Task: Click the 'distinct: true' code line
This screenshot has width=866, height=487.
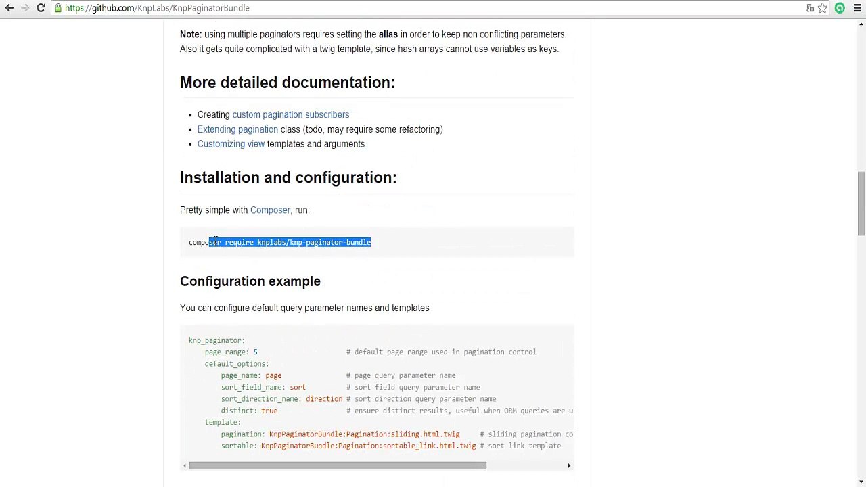Action: coord(249,411)
